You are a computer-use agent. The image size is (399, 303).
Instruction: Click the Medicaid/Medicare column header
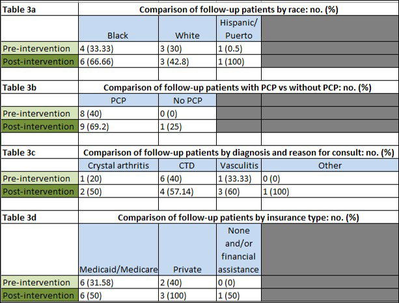coord(117,268)
